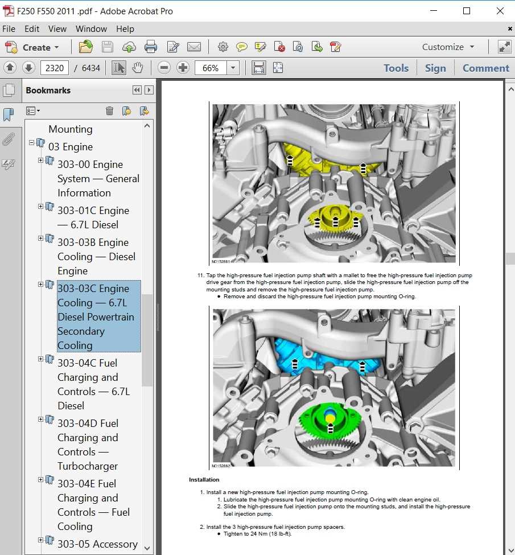Collapse the 03 Engine bookmark tree
The image size is (515, 555).
pos(31,143)
